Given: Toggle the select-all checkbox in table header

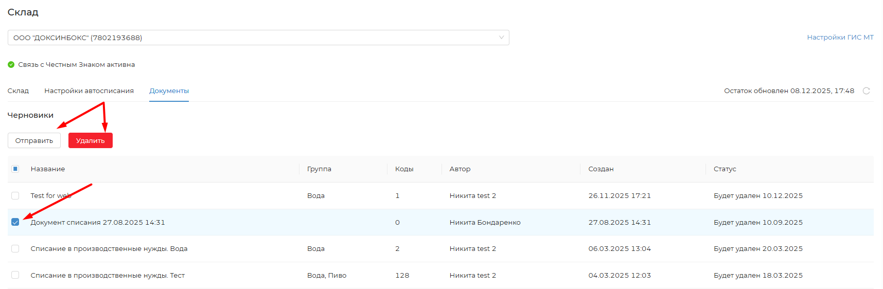Looking at the screenshot, I should [15, 169].
